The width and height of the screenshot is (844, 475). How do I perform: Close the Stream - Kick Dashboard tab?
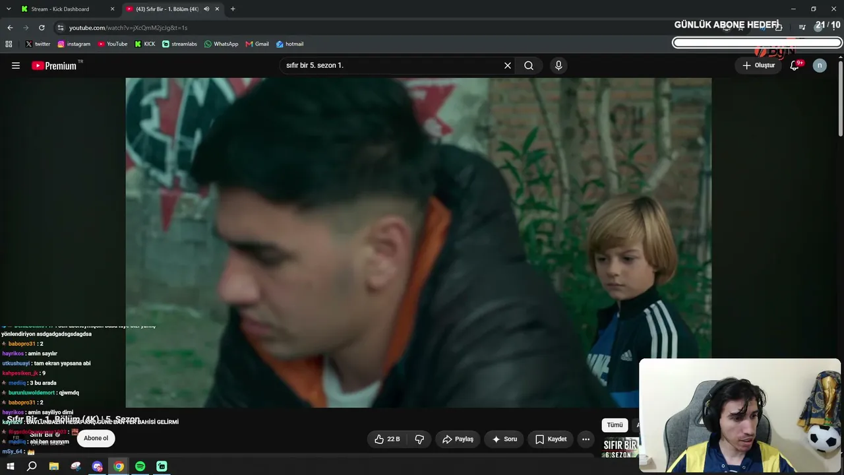point(112,9)
